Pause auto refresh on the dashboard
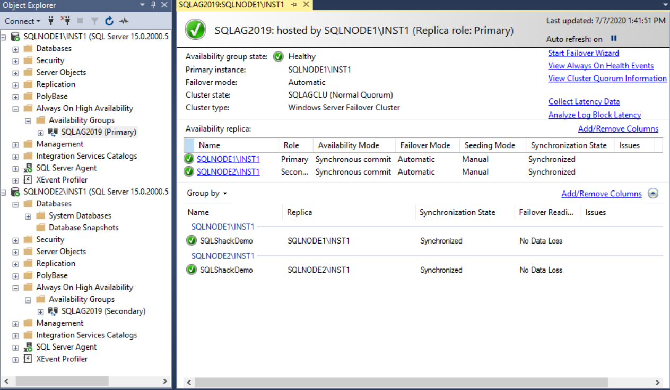This screenshot has height=390, width=670. pos(614,39)
